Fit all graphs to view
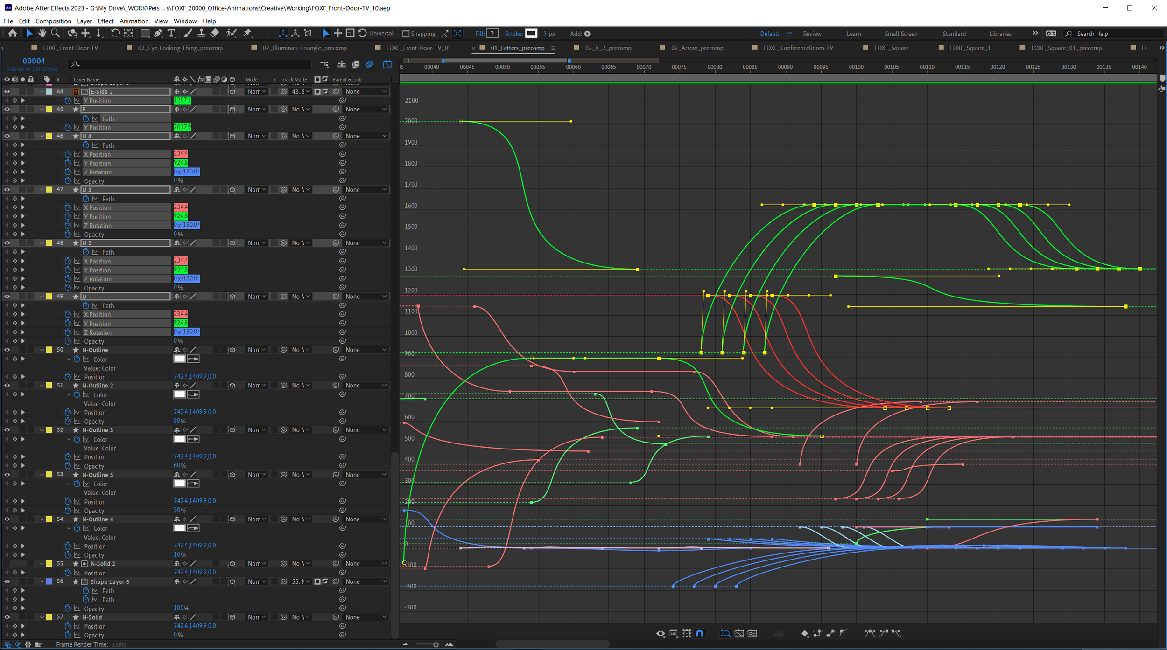This screenshot has height=650, width=1167. tap(752, 633)
